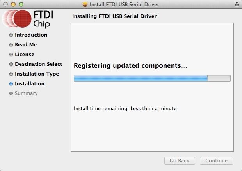The width and height of the screenshot is (242, 171).
Task: Click the FTDI Chip logo
Action: coord(29,19)
